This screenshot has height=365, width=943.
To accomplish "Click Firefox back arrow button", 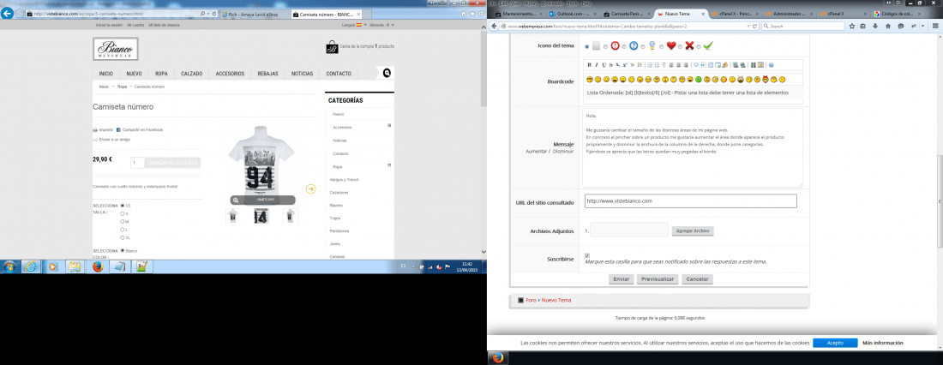I will click(495, 27).
